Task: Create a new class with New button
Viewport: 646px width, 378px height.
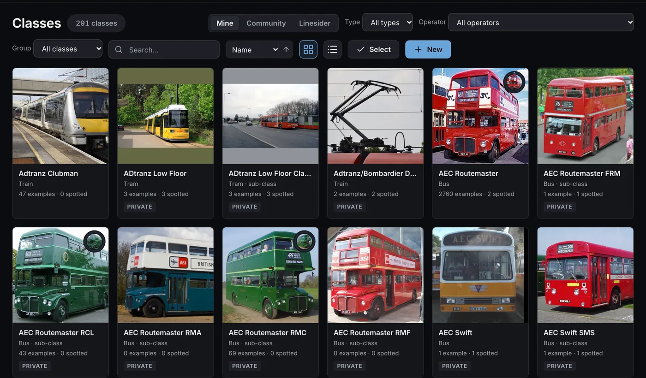Action: tap(428, 49)
